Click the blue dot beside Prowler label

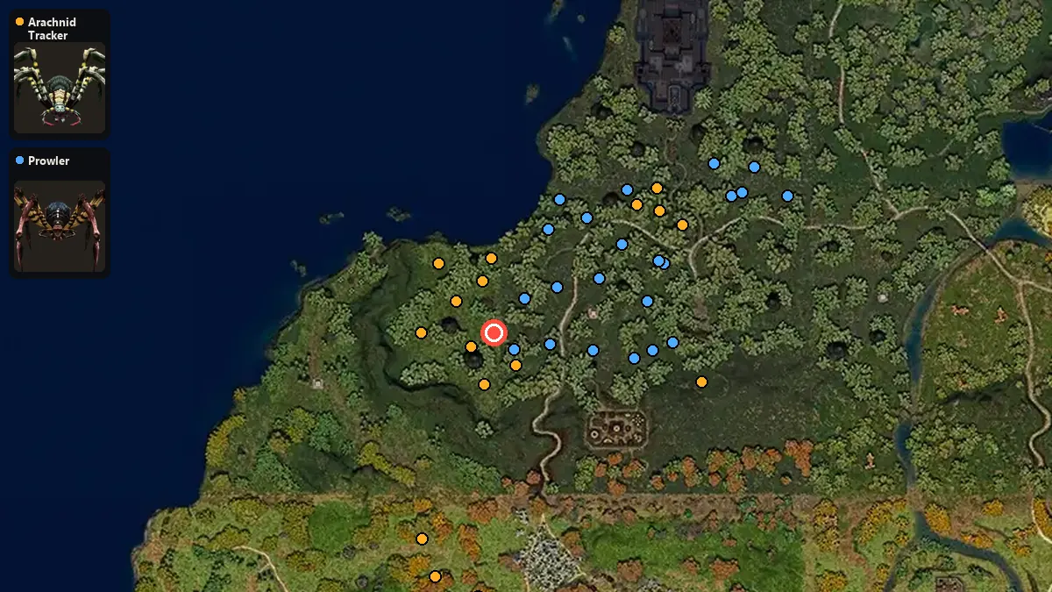pyautogui.click(x=19, y=160)
